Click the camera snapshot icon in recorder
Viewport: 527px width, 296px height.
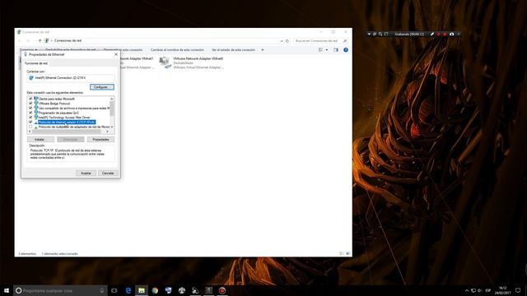452,35
